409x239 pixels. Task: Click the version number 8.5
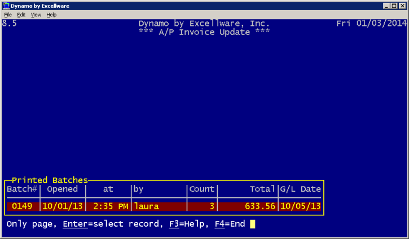pyautogui.click(x=10, y=24)
